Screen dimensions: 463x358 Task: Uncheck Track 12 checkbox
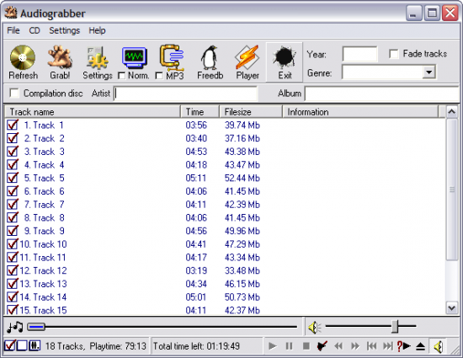coord(13,270)
